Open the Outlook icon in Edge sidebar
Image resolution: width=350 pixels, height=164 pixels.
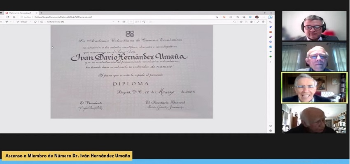tap(270, 47)
